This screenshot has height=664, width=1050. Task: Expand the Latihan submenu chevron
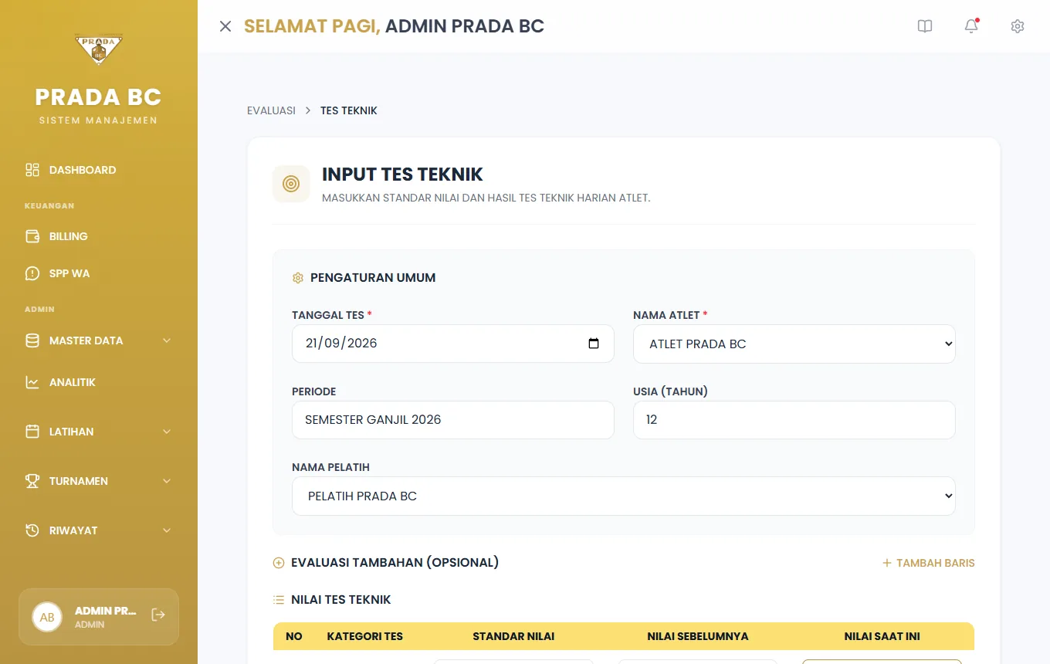pyautogui.click(x=167, y=432)
